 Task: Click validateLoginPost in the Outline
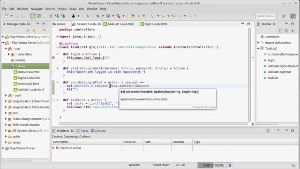(279, 72)
